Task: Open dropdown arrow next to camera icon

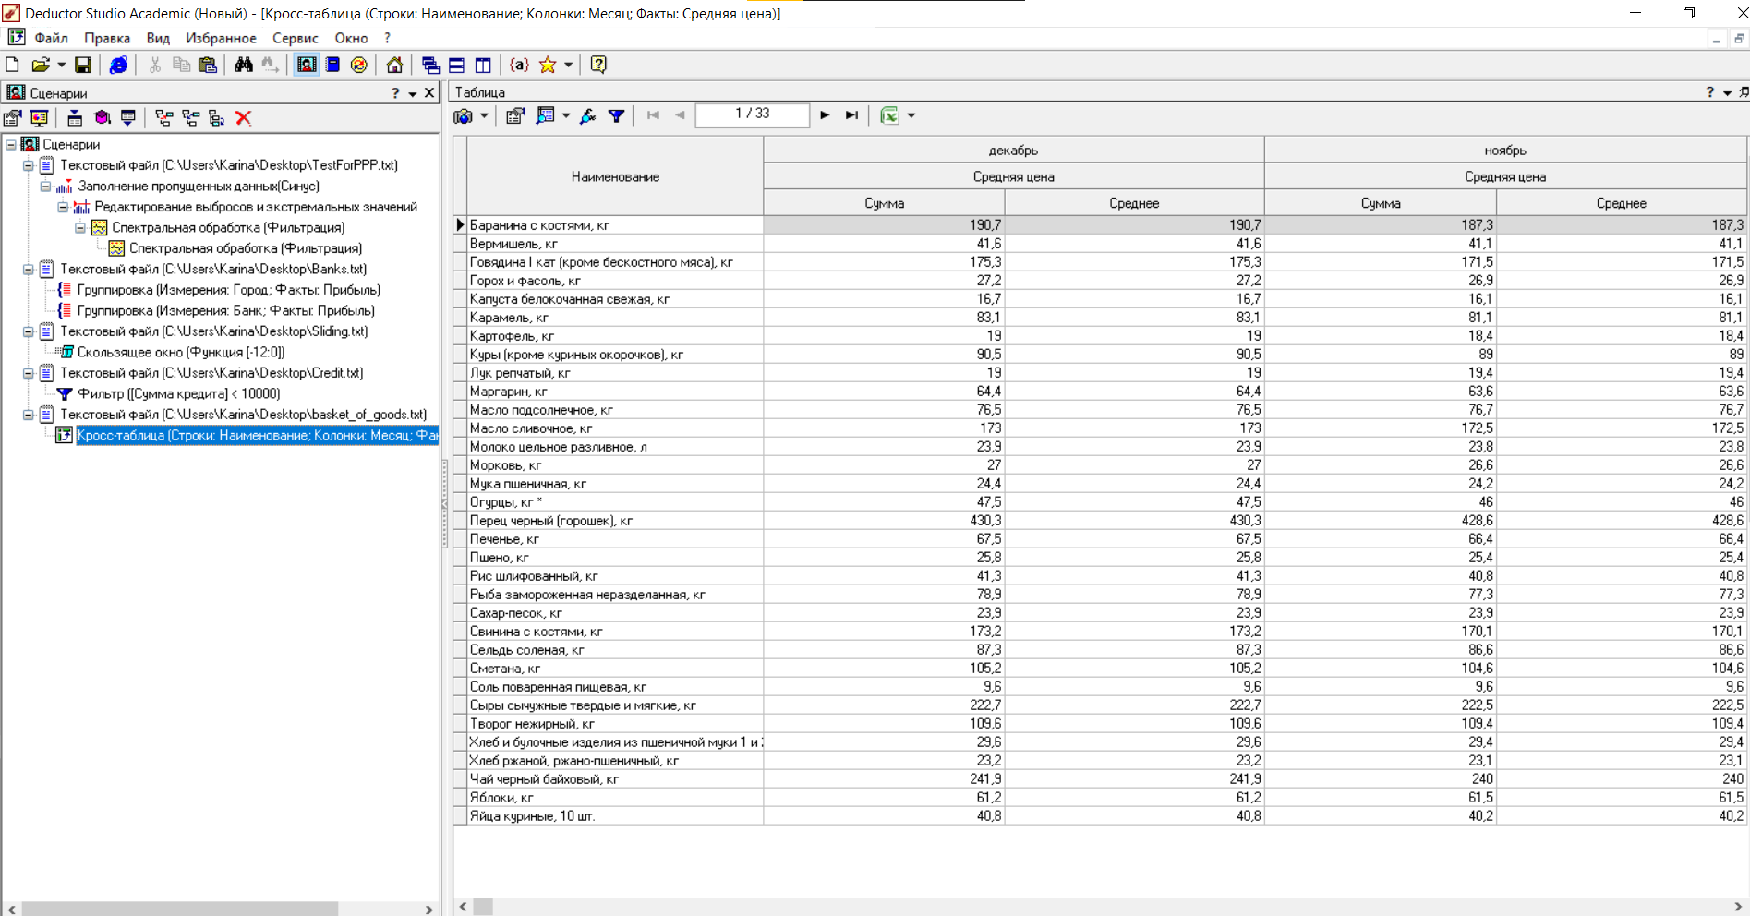Action: [x=484, y=115]
